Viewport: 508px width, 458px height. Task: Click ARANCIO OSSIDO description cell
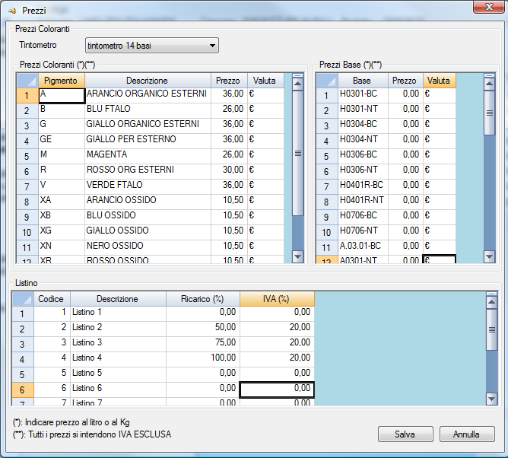click(x=148, y=202)
